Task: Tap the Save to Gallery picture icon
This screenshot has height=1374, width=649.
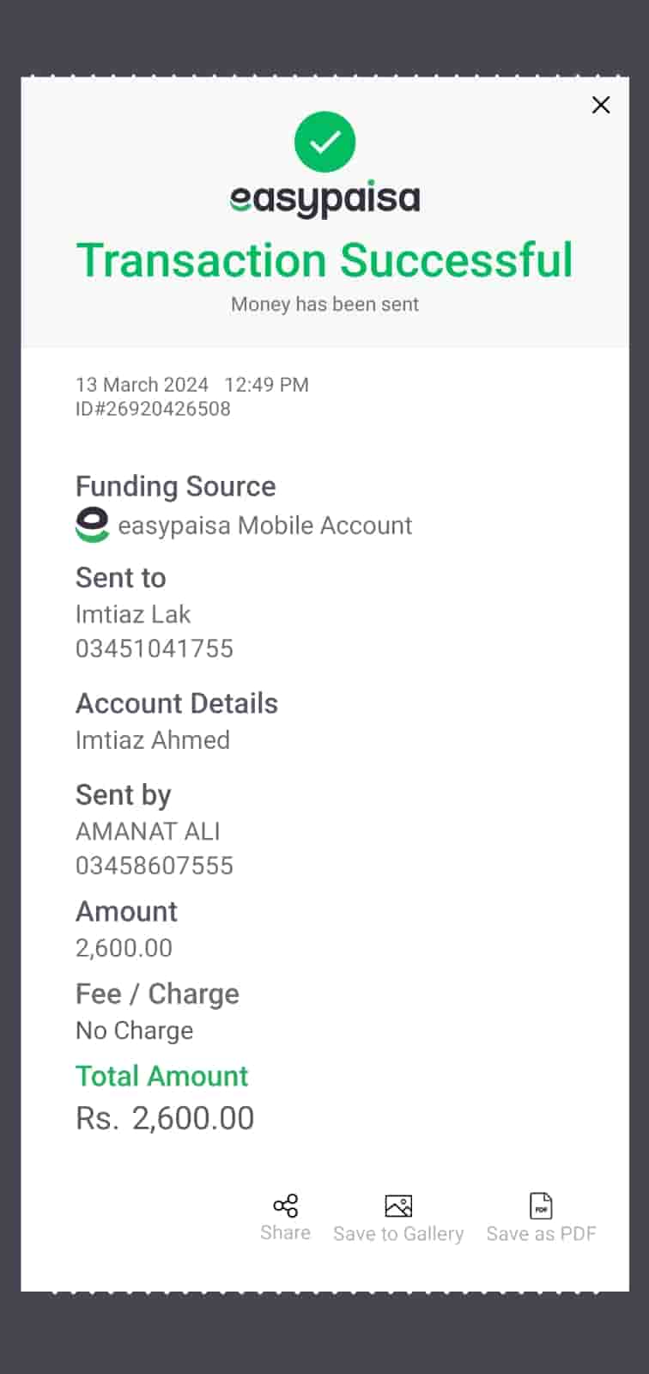Action: tap(398, 1206)
